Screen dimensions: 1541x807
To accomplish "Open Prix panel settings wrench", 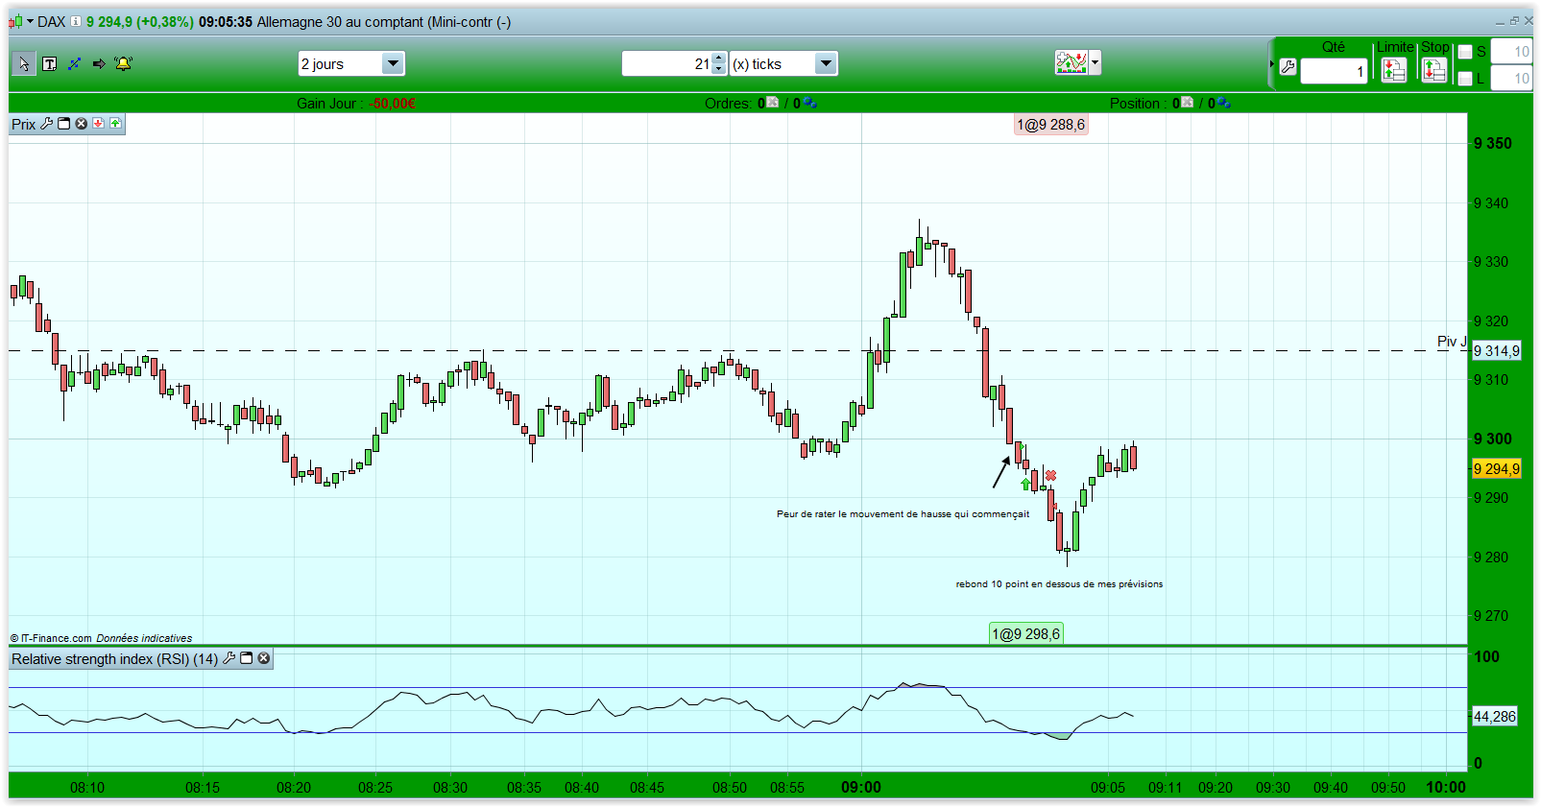I will point(46,124).
